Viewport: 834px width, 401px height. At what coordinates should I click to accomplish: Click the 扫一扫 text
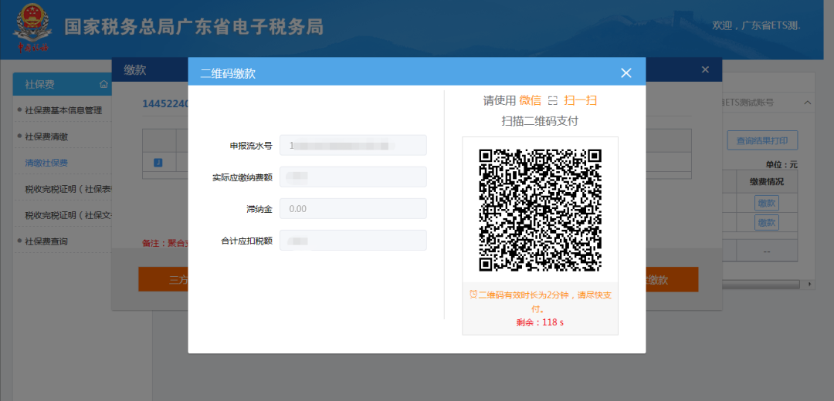[x=580, y=100]
